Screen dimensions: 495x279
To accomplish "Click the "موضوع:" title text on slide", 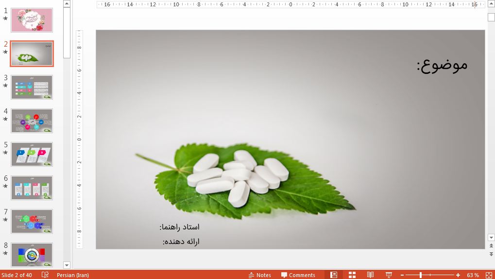I will tap(442, 65).
